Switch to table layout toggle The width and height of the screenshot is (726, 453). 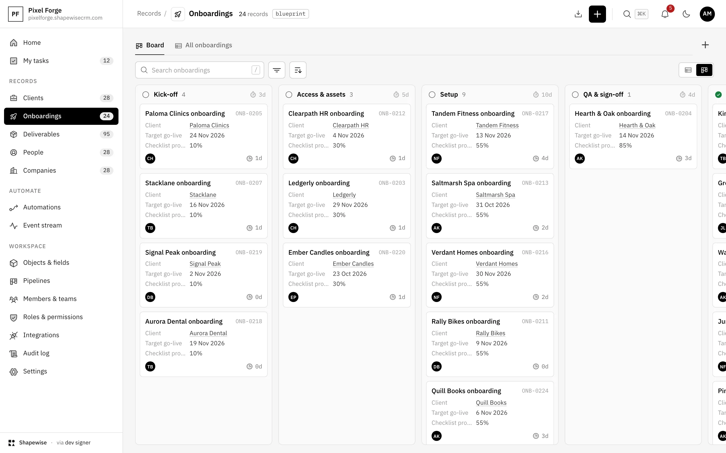pos(688,70)
